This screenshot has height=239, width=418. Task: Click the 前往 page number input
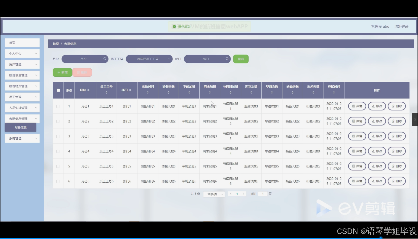263,194
